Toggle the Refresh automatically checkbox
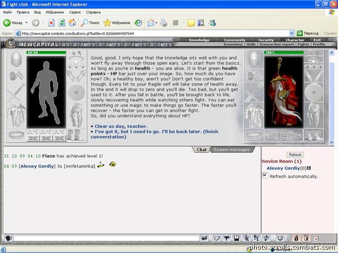This screenshot has width=338, height=253. [x=265, y=175]
